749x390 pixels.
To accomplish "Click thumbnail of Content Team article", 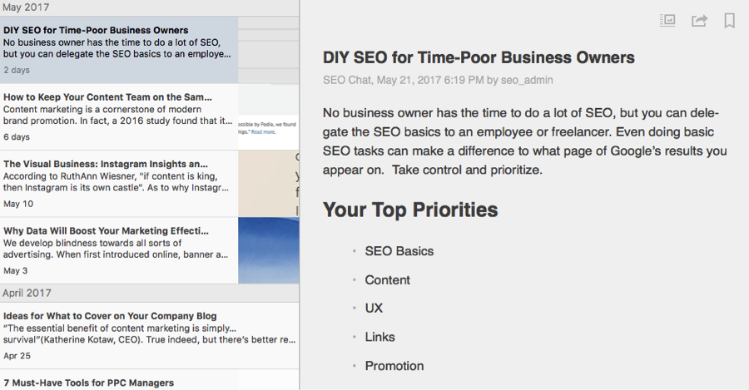I will [x=269, y=117].
